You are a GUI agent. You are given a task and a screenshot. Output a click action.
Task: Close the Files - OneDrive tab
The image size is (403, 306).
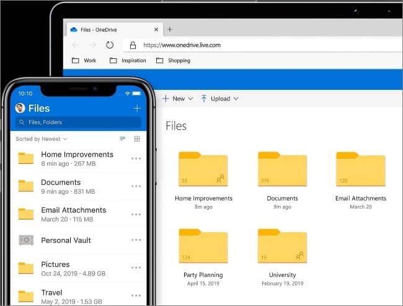(156, 30)
